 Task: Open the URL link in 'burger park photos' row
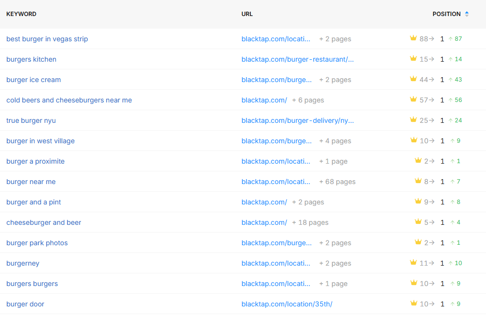pyautogui.click(x=276, y=243)
